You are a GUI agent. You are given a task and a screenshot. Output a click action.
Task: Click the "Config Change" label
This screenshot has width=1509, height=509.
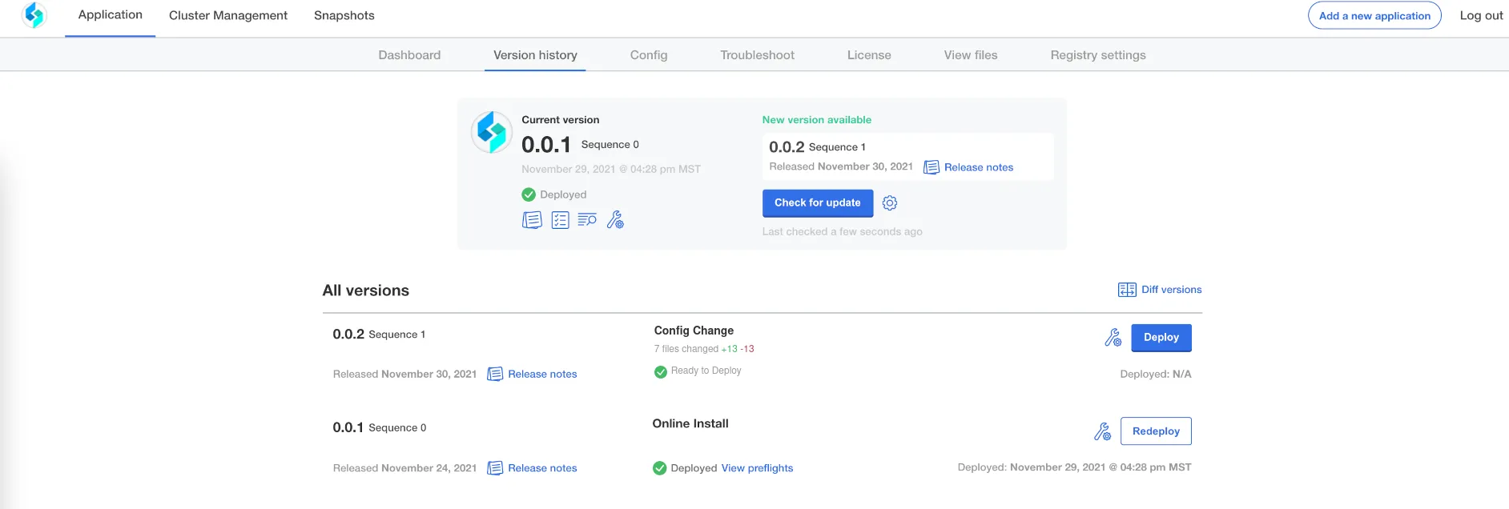click(x=694, y=331)
